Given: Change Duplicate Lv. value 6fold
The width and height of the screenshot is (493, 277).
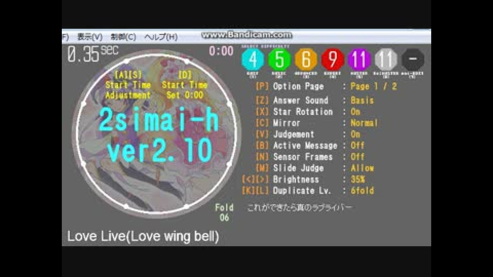Looking at the screenshot, I should tap(362, 191).
